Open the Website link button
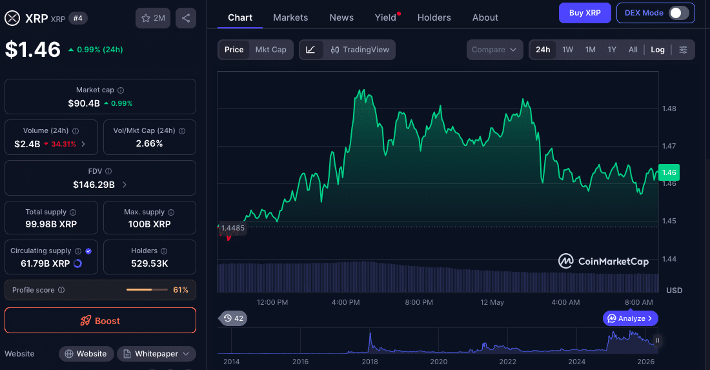Image resolution: width=710 pixels, height=370 pixels. click(x=86, y=354)
